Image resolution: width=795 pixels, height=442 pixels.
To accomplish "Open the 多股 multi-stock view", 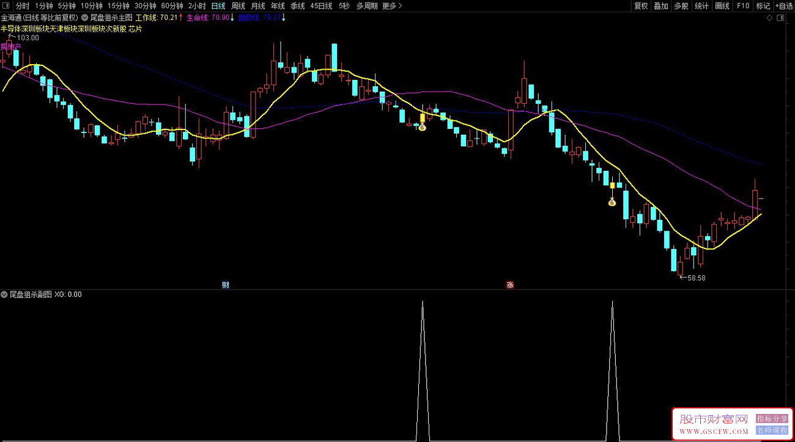I will (x=681, y=6).
